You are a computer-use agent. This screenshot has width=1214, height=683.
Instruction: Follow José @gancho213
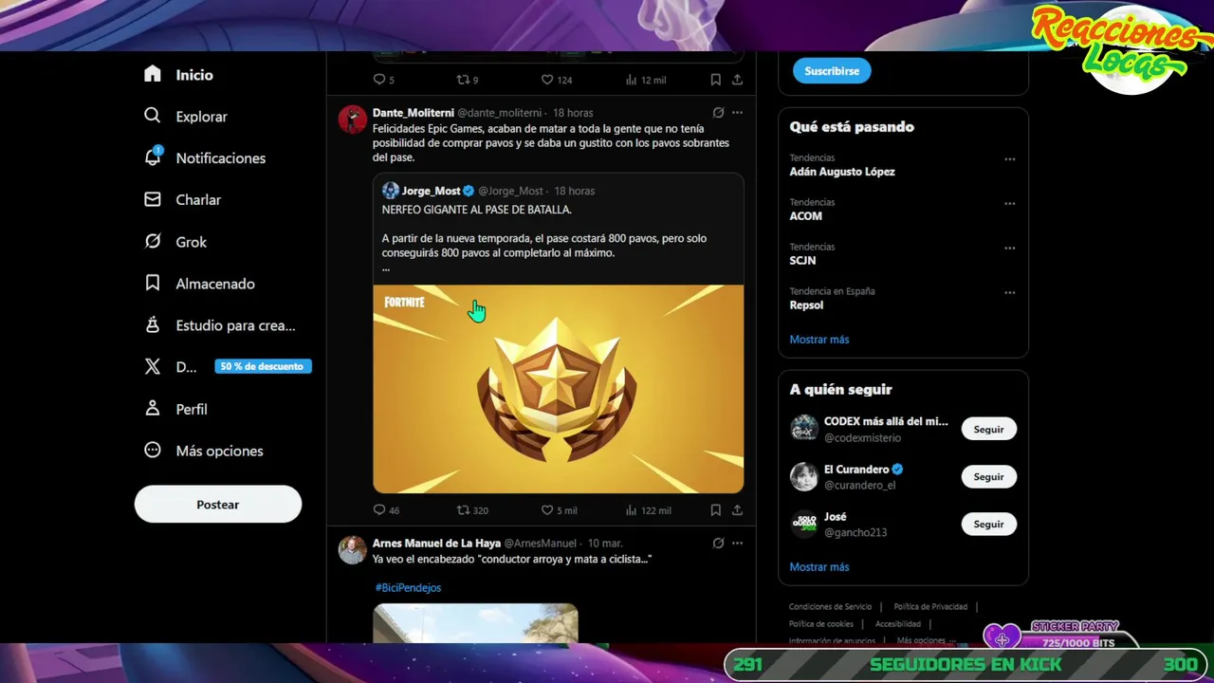click(x=988, y=524)
